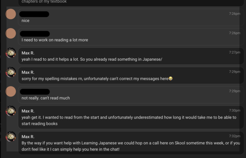This screenshot has width=246, height=158.
Task: Click Max R.'s avatar on the 7:30pm message
Action: (x=11, y=111)
